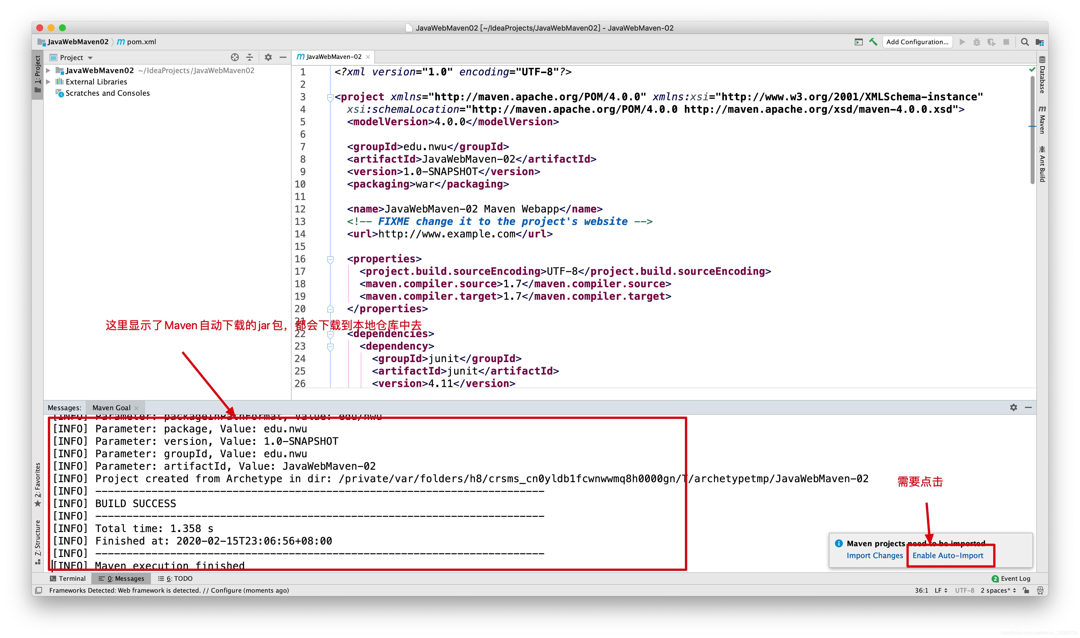Open the 6: TODO tab
Screen dimensions: 1080x638
click(175, 578)
